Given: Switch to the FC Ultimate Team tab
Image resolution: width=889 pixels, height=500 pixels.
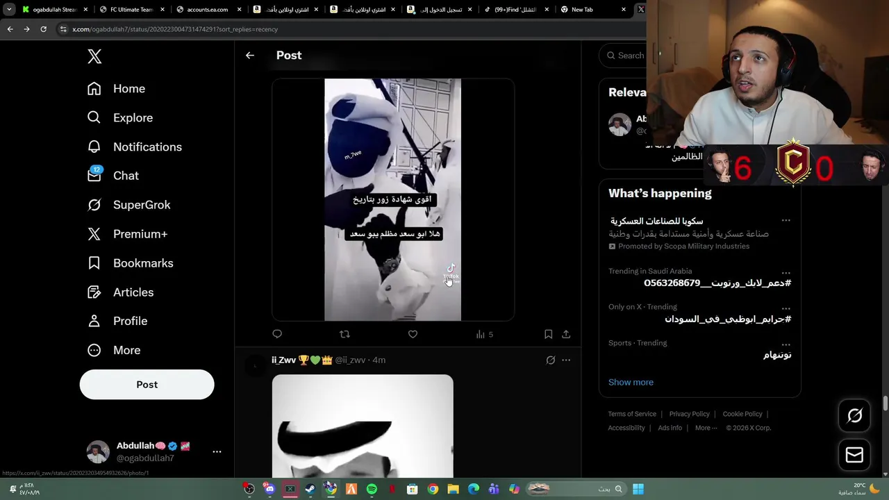Looking at the screenshot, I should 132,10.
